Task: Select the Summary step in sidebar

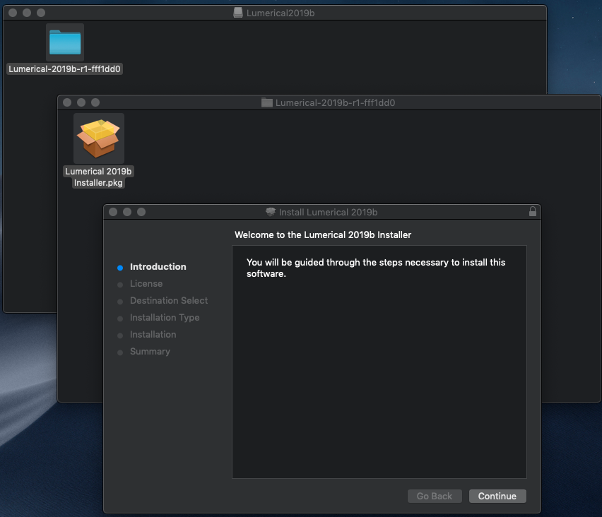Action: click(150, 351)
